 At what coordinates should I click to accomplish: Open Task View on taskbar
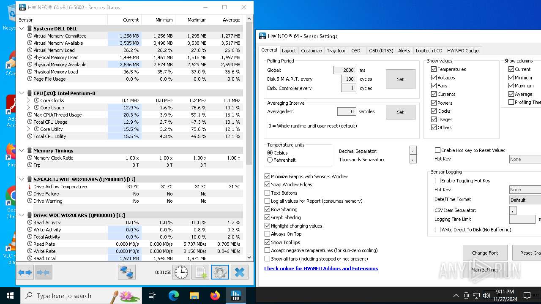(x=152, y=296)
